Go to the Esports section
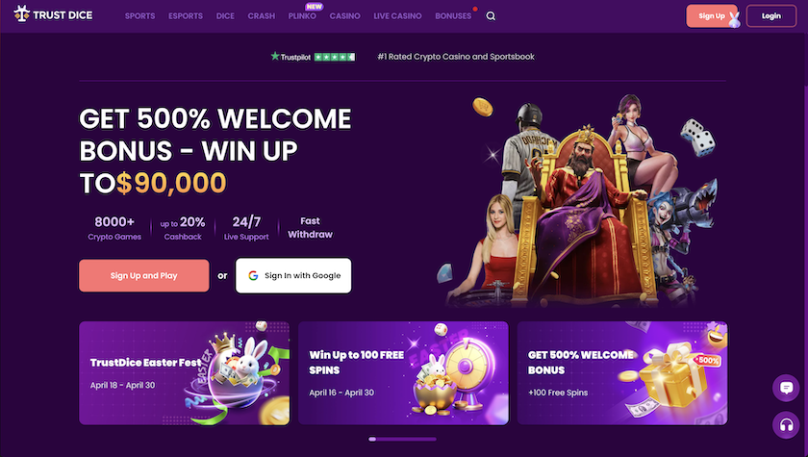The height and width of the screenshot is (457, 808). [x=186, y=16]
